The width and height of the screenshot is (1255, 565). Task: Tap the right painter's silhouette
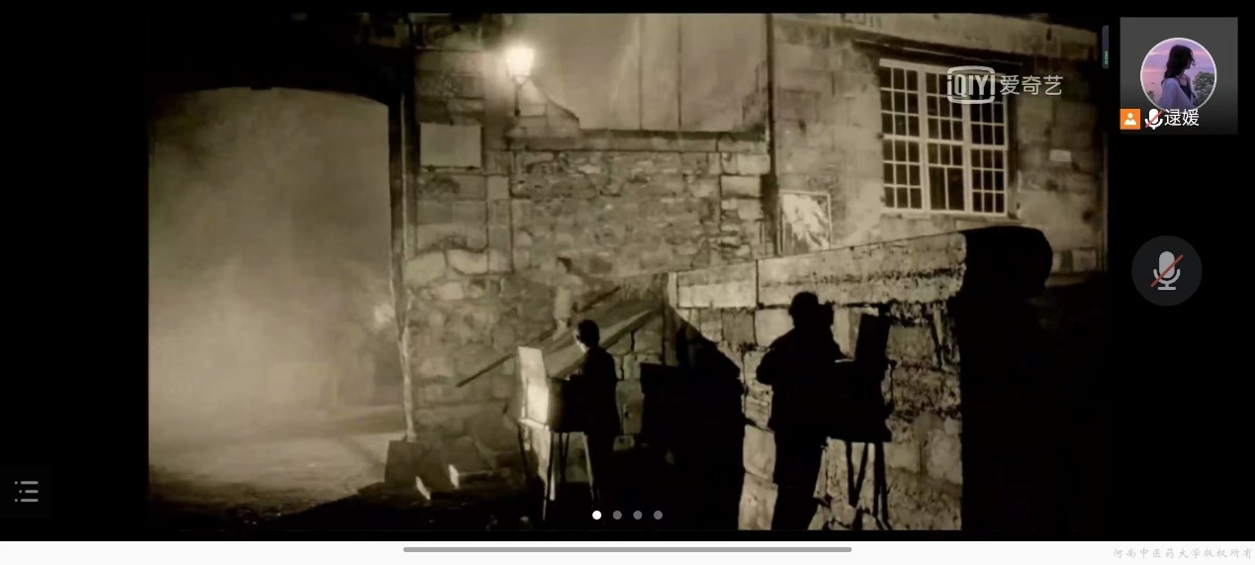click(799, 396)
